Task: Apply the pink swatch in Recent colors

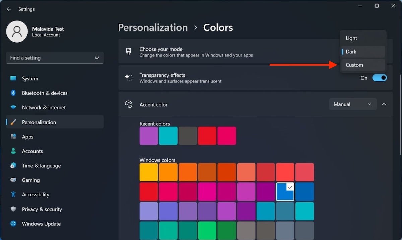Action: (x=226, y=136)
